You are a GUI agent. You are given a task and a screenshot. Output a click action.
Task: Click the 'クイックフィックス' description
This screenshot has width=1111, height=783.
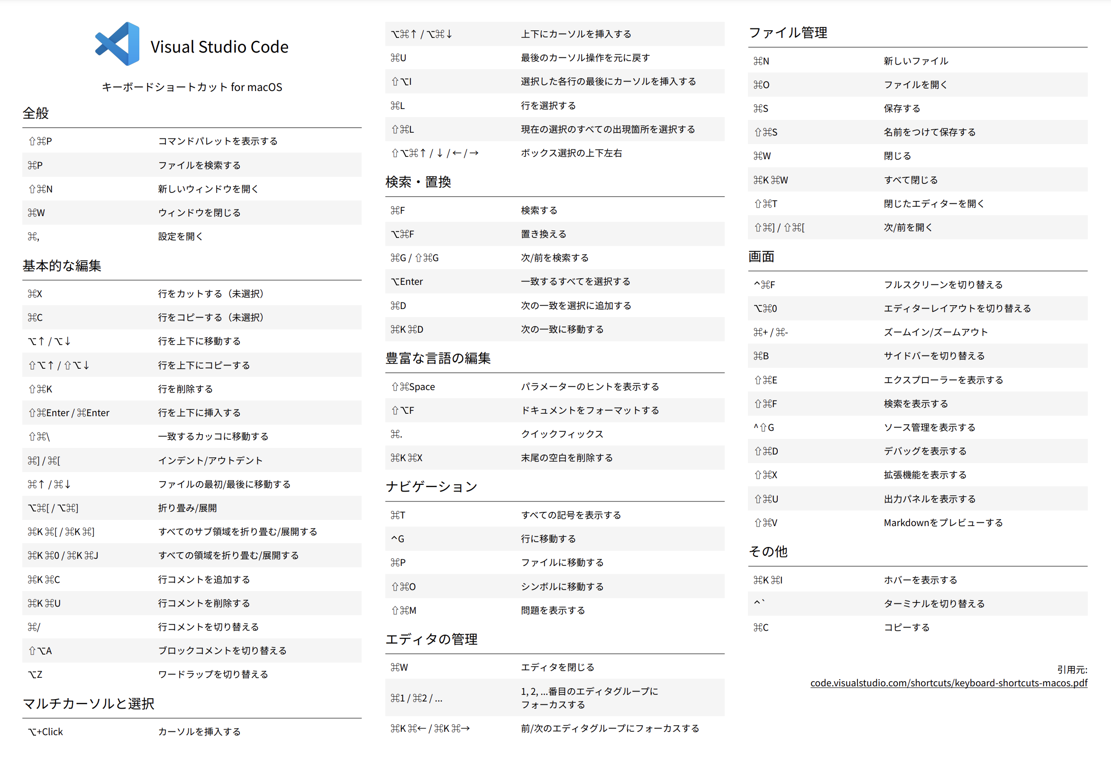562,434
